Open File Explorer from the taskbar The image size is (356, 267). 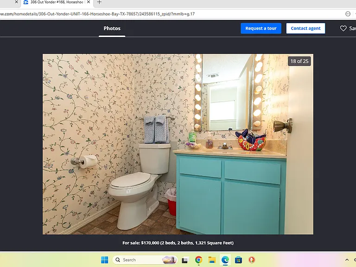pos(212,260)
